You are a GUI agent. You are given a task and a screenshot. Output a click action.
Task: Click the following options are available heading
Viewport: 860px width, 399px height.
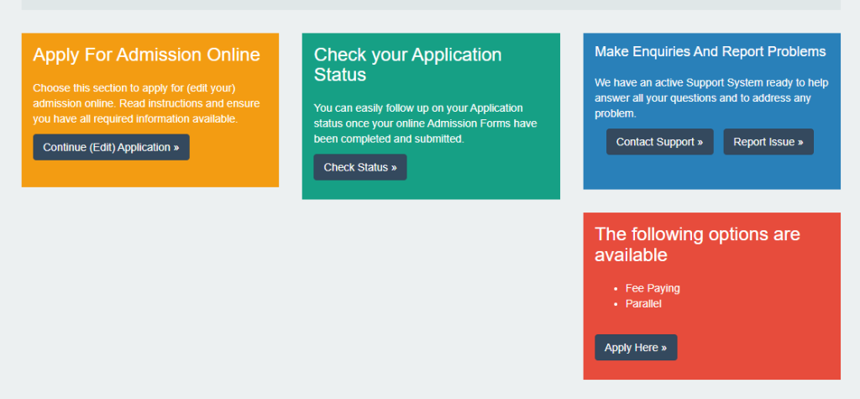697,244
